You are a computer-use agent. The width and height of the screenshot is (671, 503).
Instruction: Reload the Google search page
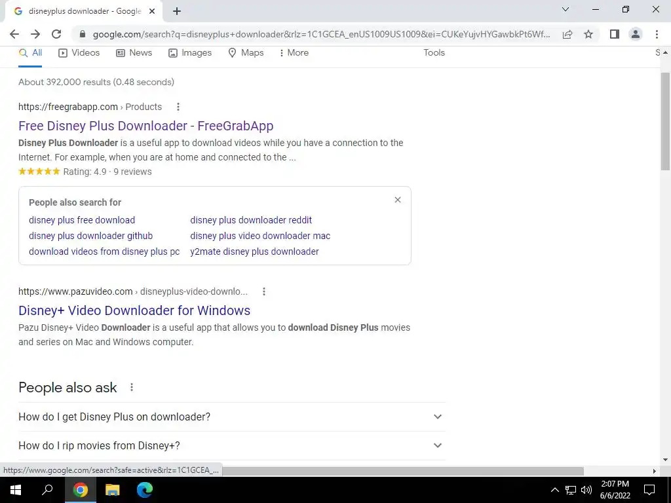coord(56,34)
